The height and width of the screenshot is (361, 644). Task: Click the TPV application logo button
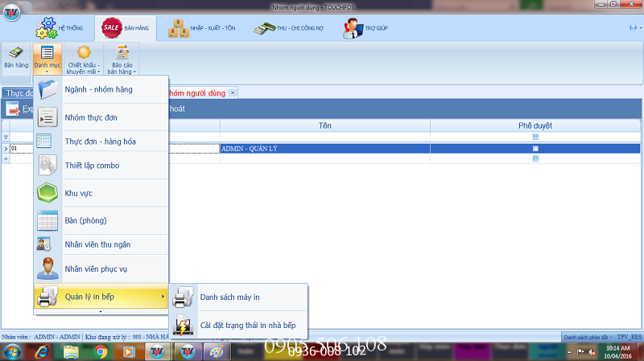click(x=11, y=12)
